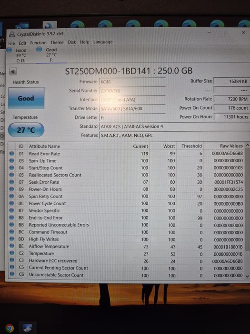The image size is (250, 334).
Task: Click the status dot for Vendor Specific
Action: [x=12, y=210]
